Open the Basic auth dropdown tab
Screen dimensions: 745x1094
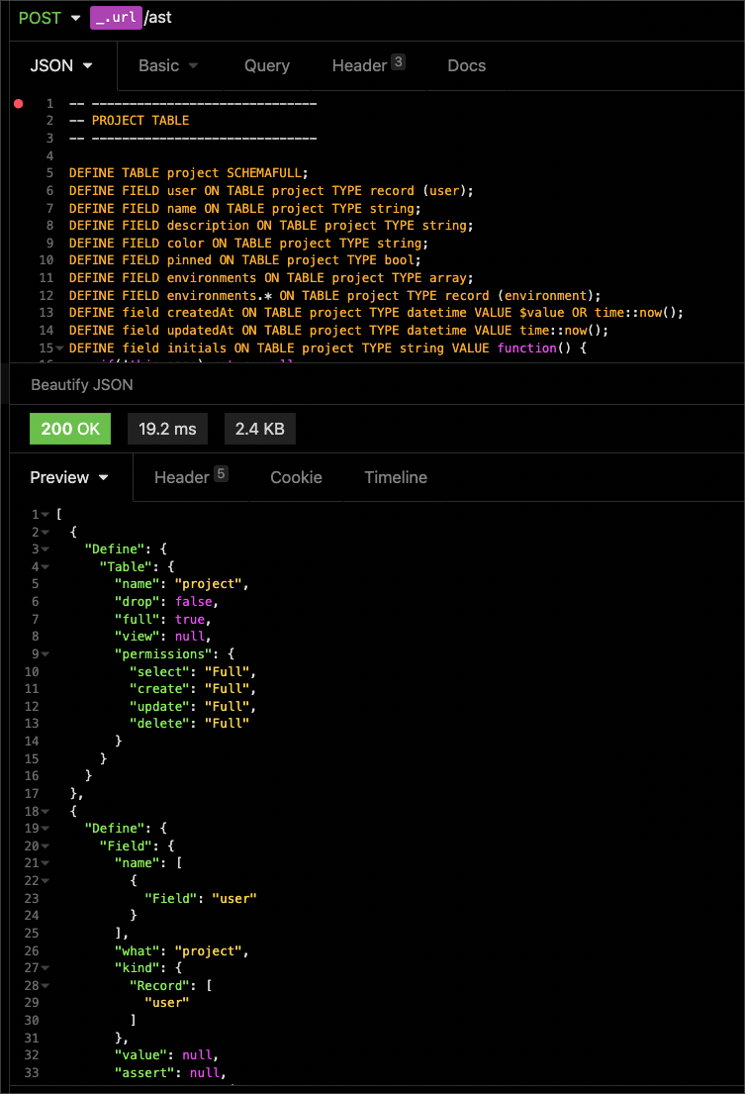[168, 65]
